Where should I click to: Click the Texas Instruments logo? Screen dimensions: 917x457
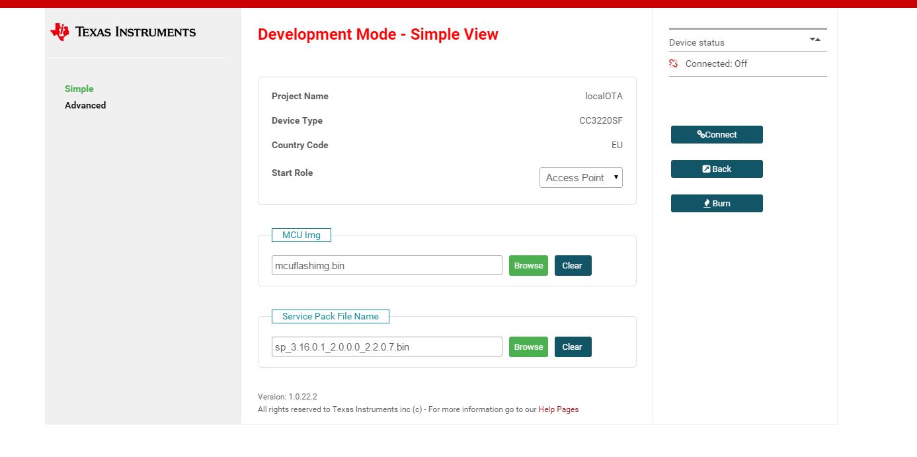point(123,32)
